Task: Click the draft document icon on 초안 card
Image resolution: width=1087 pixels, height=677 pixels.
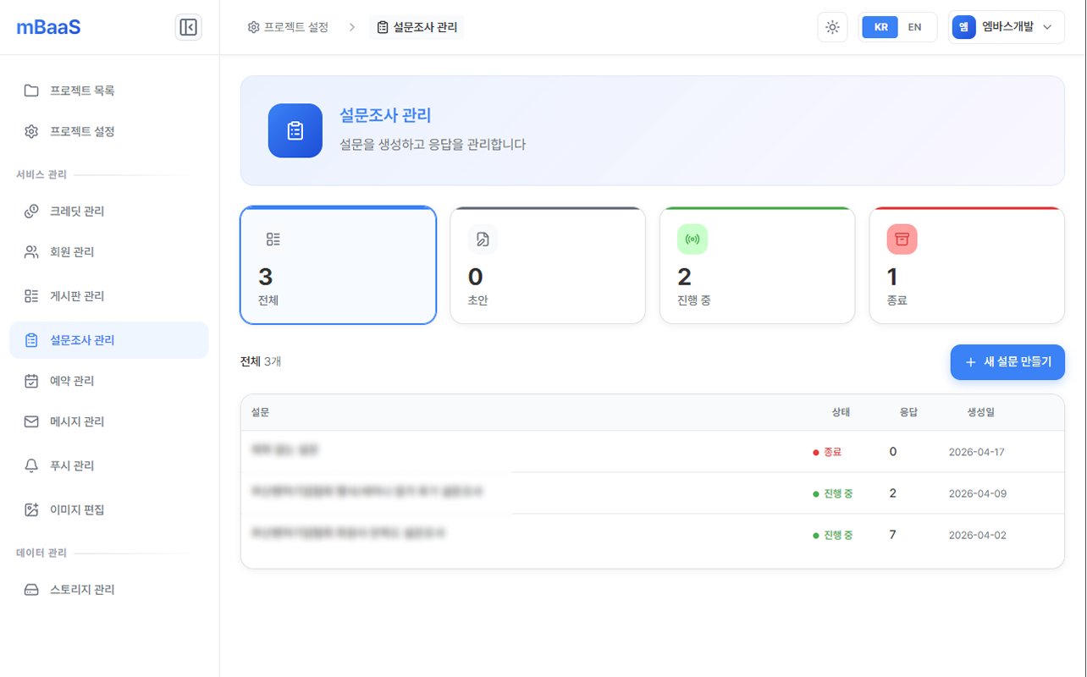Action: point(483,239)
